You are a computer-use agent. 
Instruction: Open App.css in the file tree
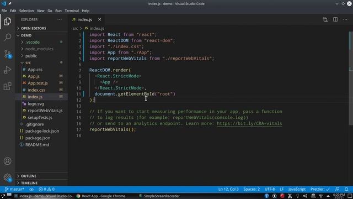coord(42,70)
